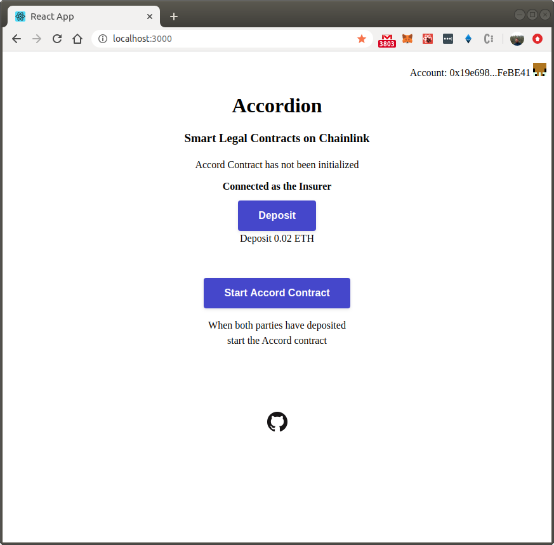Click the React favicon on the tab
The image size is (554, 545).
(20, 16)
